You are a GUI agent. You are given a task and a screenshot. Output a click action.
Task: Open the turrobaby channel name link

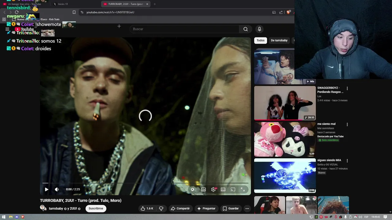pos(56,208)
